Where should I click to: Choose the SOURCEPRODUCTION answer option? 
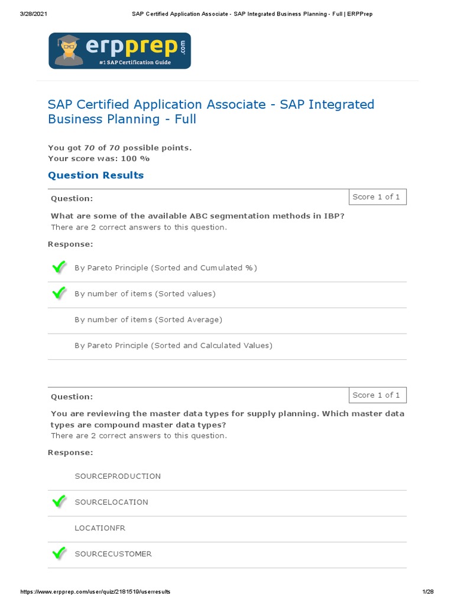coord(118,476)
